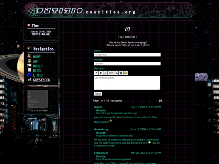Click the message text area

point(127,83)
